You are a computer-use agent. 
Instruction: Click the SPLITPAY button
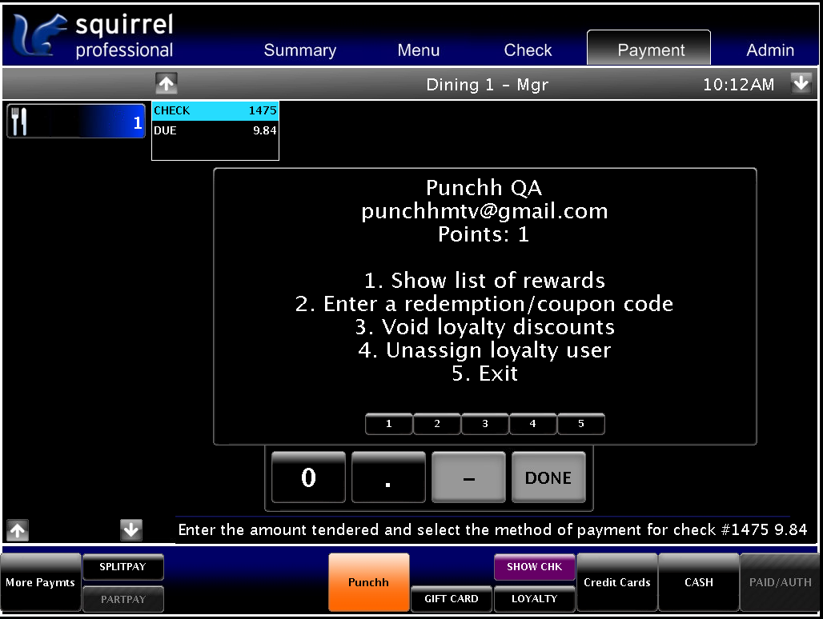[122, 566]
